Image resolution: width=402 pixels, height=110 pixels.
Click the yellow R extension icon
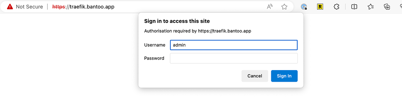(x=320, y=7)
